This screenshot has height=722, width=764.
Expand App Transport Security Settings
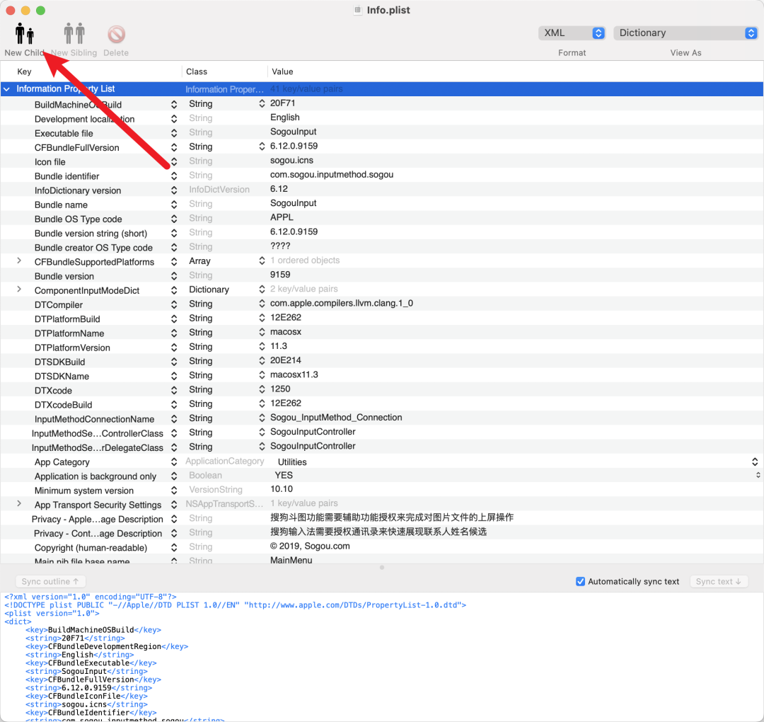19,503
